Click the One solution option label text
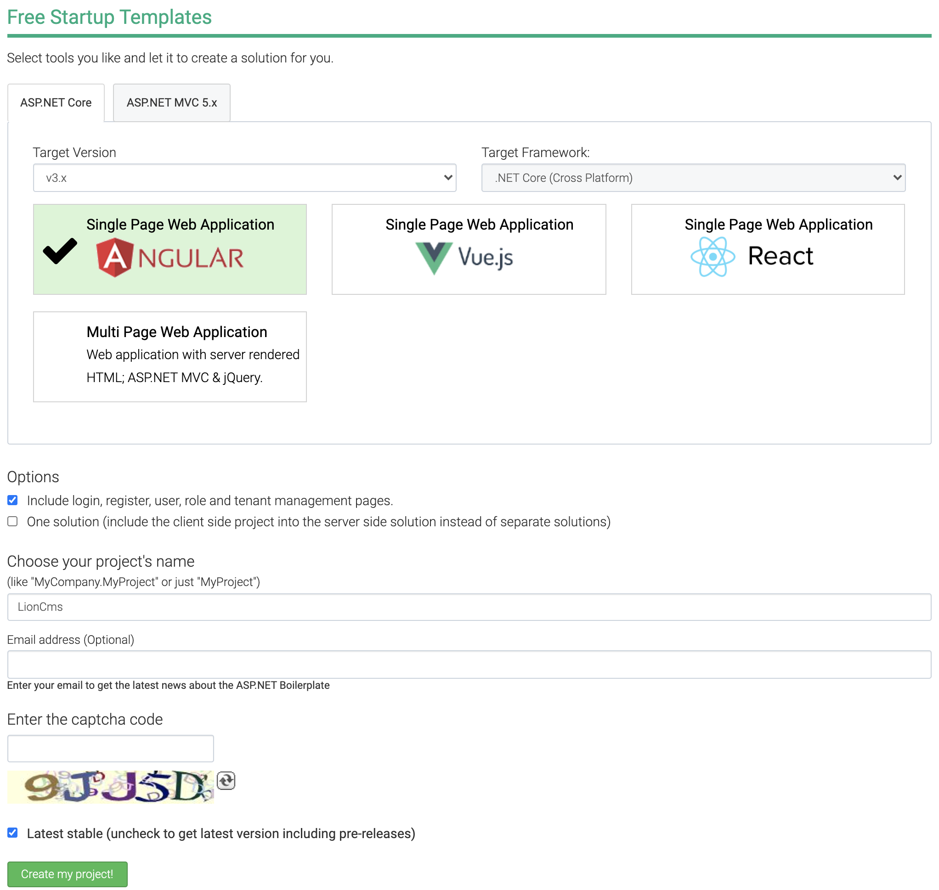 319,522
